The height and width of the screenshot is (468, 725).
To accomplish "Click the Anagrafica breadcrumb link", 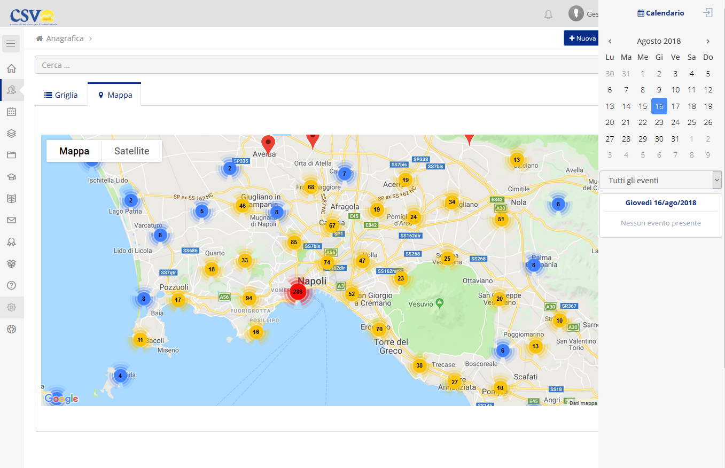I will click(x=65, y=38).
